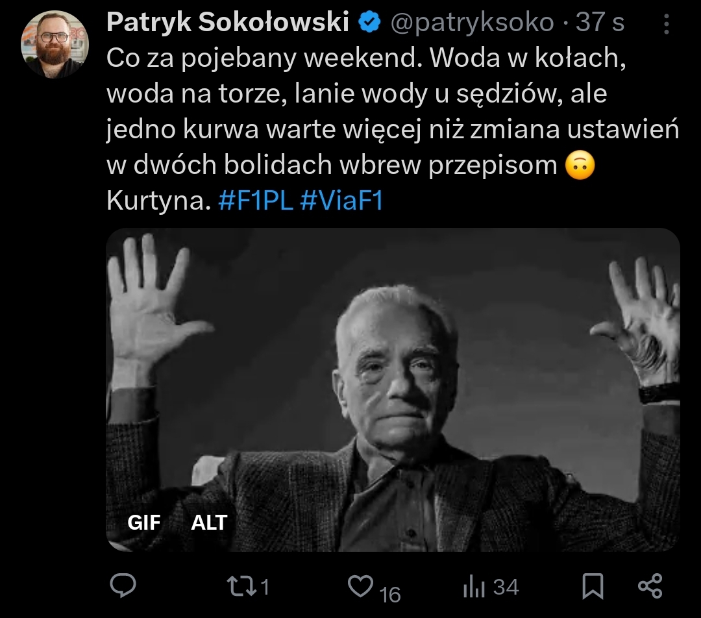Open the black-and-white GIF media

pos(393,389)
